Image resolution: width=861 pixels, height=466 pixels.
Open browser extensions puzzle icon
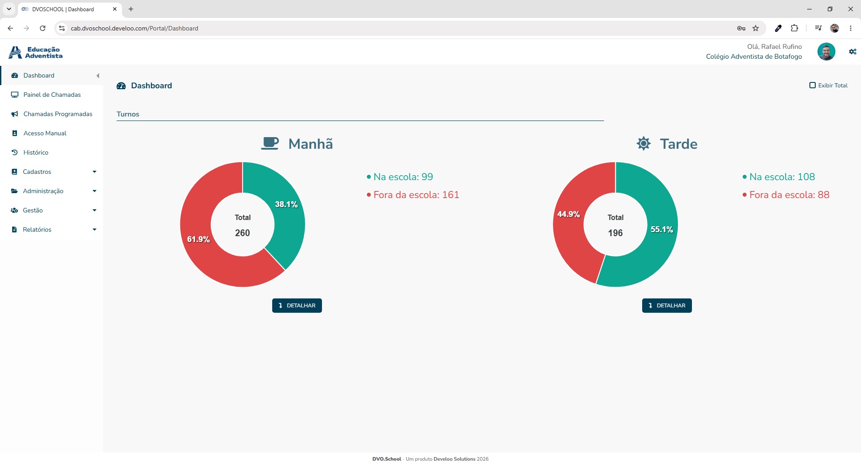[794, 28]
